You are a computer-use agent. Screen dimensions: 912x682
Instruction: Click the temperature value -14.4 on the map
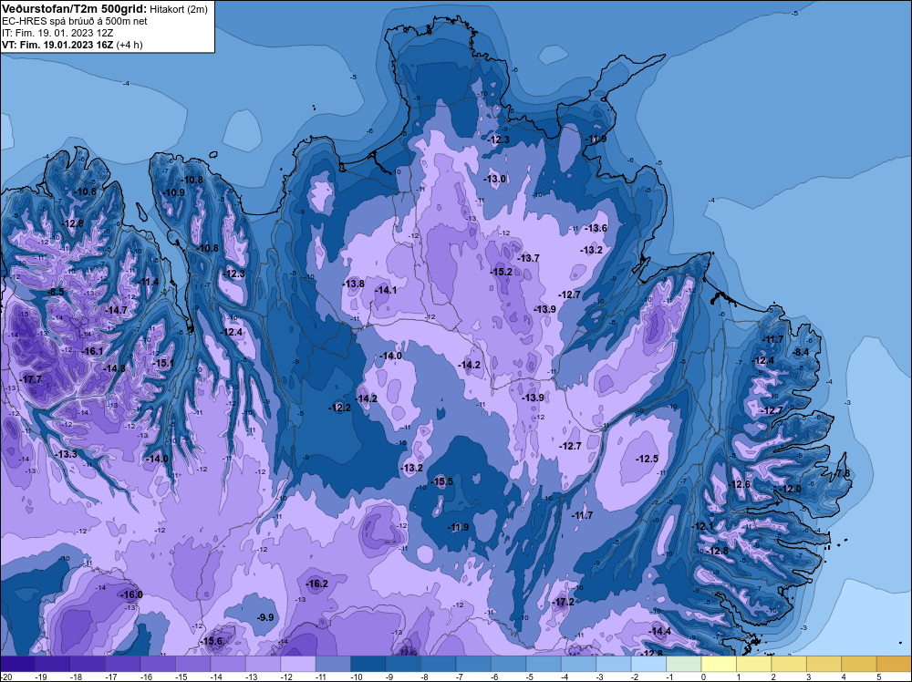click(x=660, y=631)
